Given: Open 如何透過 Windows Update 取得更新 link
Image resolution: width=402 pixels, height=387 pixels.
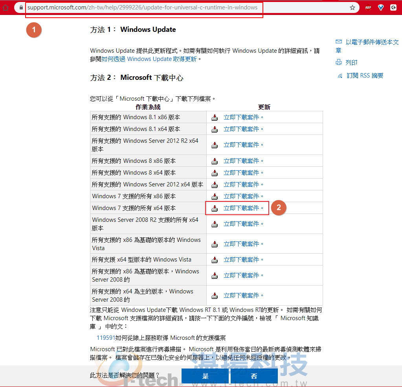Looking at the screenshot, I should pyautogui.click(x=149, y=60).
